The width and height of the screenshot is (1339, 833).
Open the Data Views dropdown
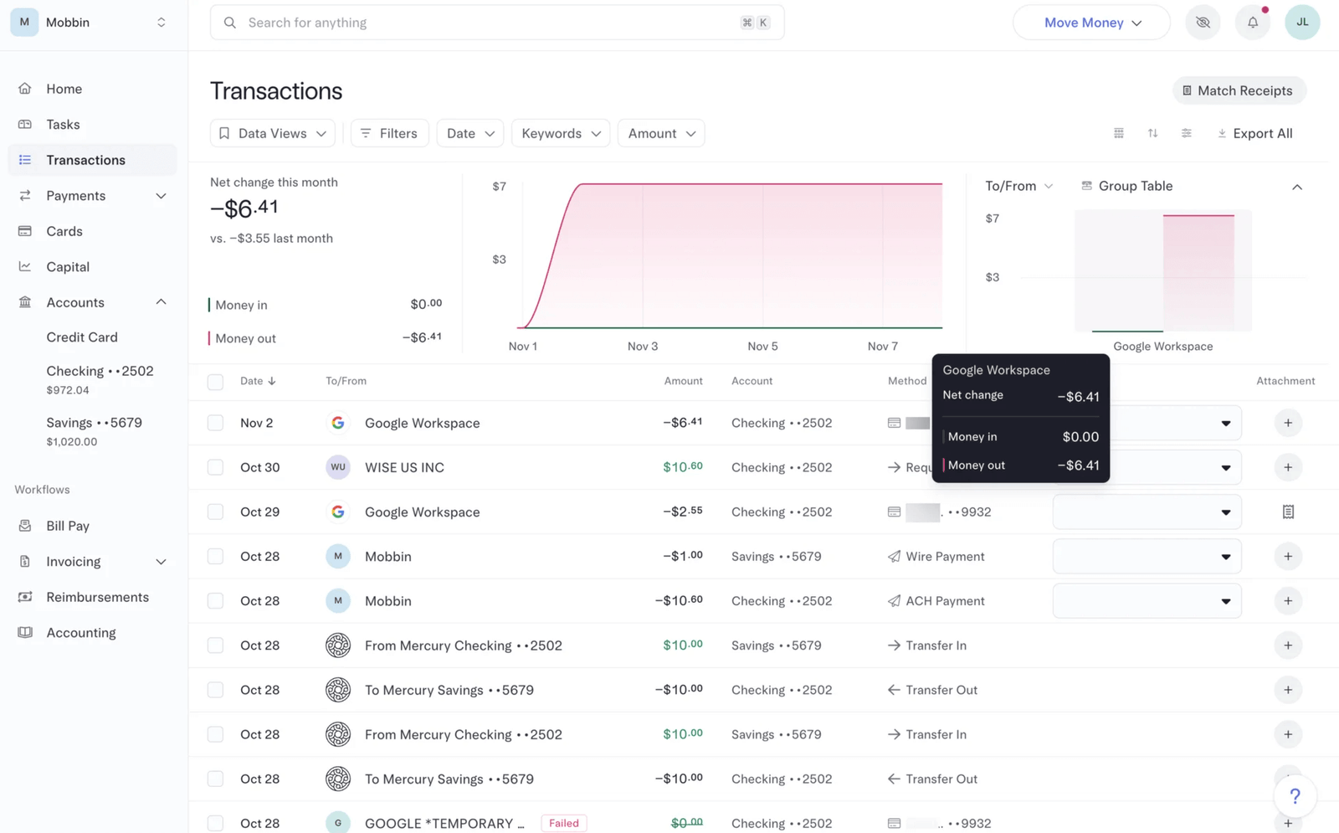[x=272, y=133]
